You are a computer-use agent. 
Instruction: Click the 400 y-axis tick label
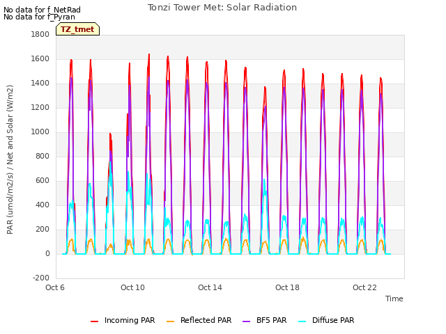tap(43, 205)
